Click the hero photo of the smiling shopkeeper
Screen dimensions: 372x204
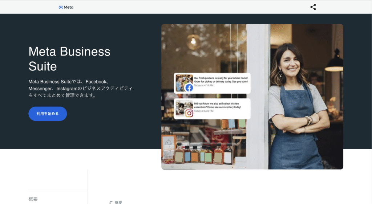252,97
